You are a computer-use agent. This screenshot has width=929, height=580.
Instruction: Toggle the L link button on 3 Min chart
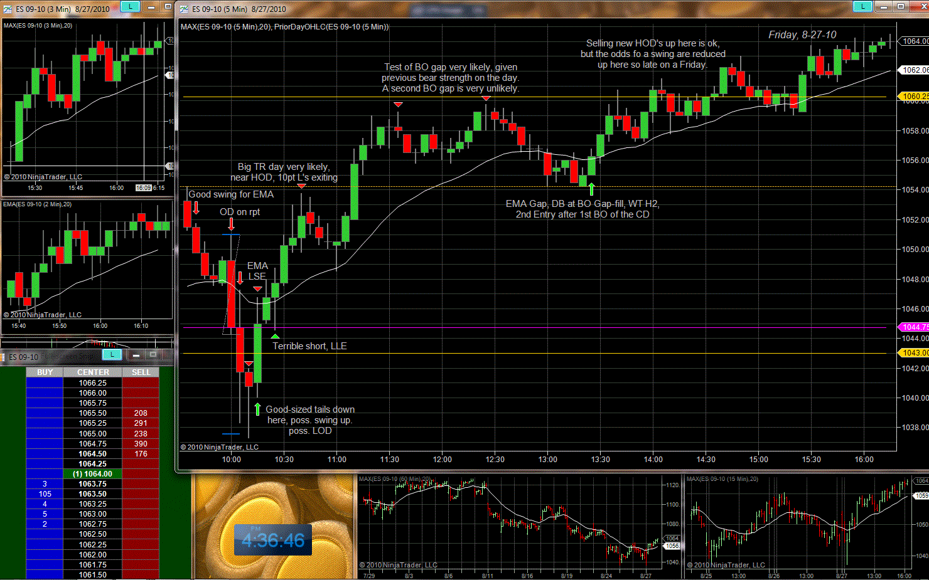click(x=130, y=6)
